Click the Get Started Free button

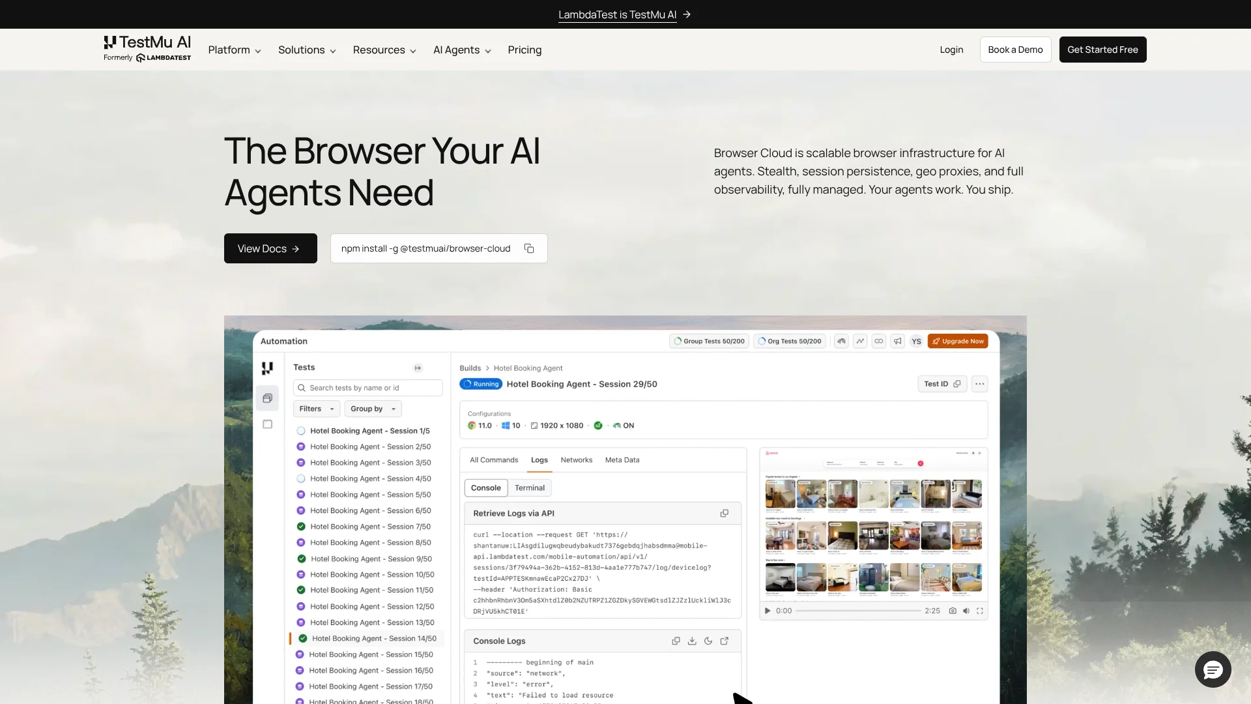(1102, 50)
